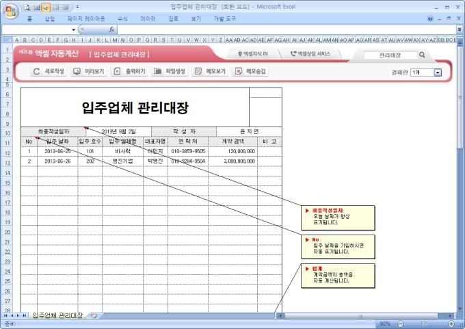The image size is (465, 329).
Task: Go to last sheet navigation arrow
Action: (x=25, y=315)
